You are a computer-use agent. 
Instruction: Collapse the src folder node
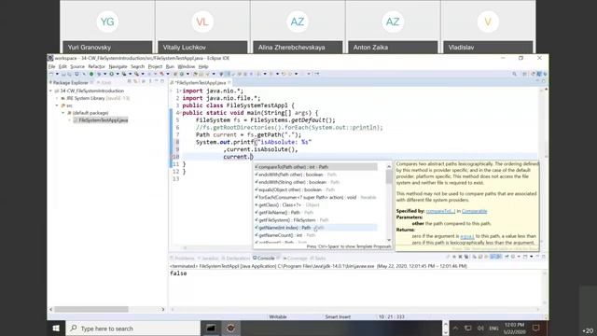click(57, 105)
